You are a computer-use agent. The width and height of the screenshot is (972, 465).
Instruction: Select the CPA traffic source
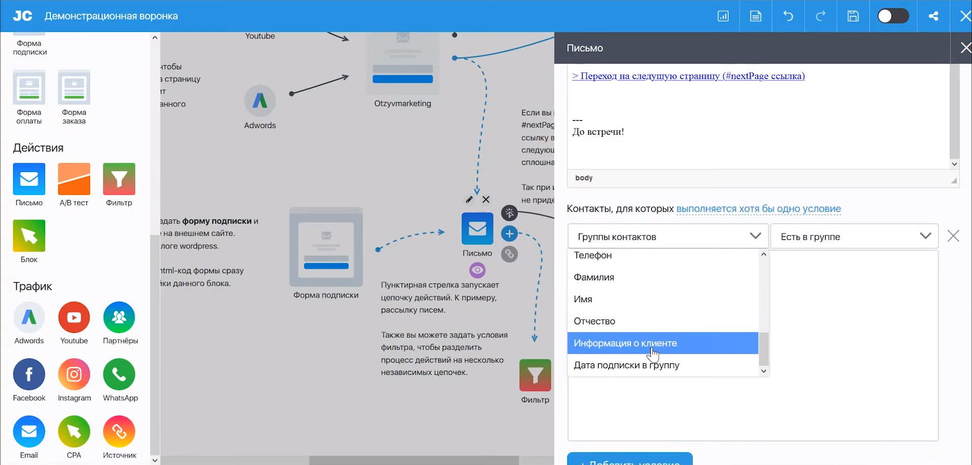point(74,438)
